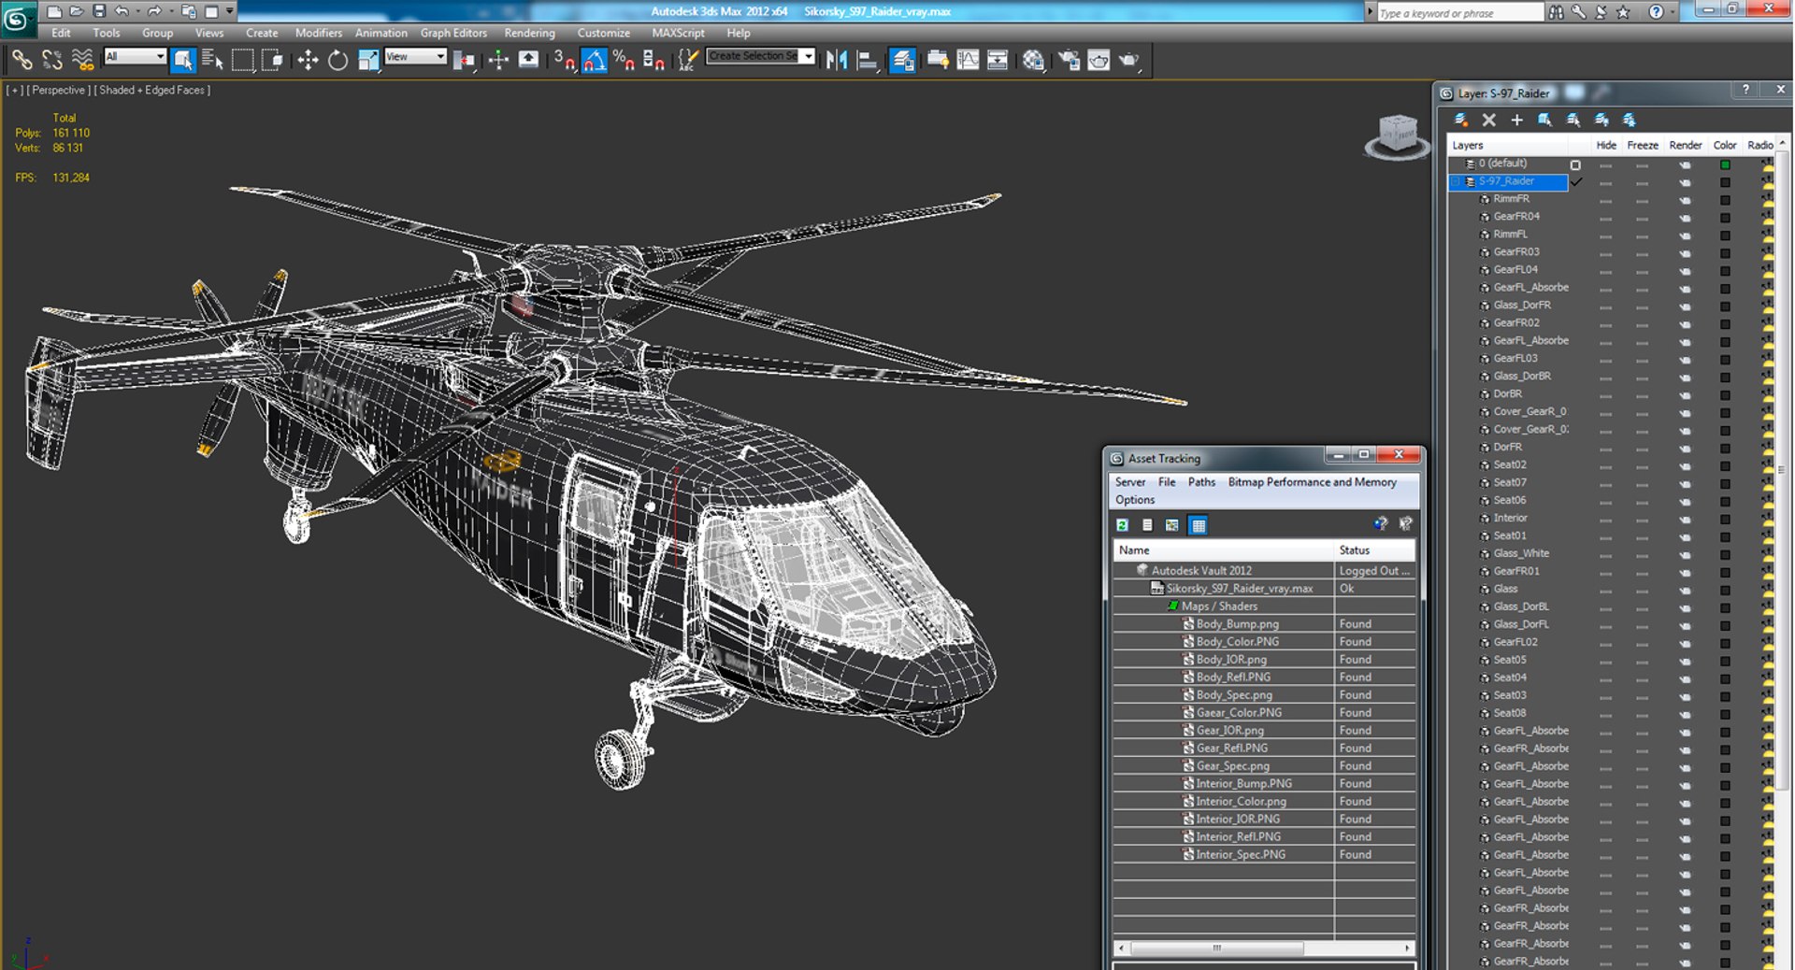
Task: Click the Create New Layer icon in Layer panel
Action: [1461, 120]
